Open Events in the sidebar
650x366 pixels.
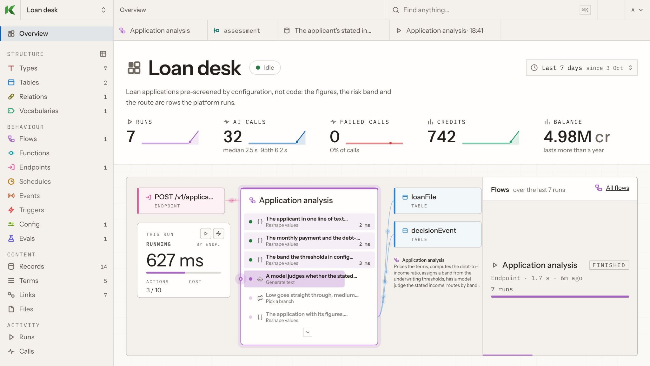[57, 196]
